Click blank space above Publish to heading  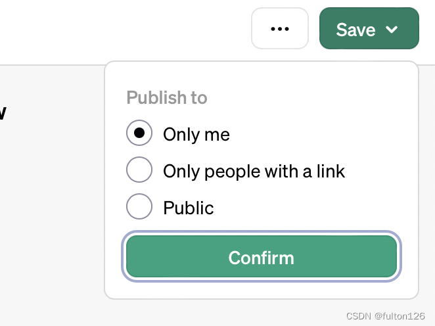262,75
